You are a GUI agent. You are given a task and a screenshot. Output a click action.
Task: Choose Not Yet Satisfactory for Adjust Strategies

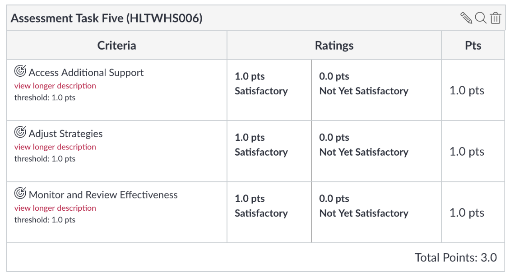tap(376, 151)
